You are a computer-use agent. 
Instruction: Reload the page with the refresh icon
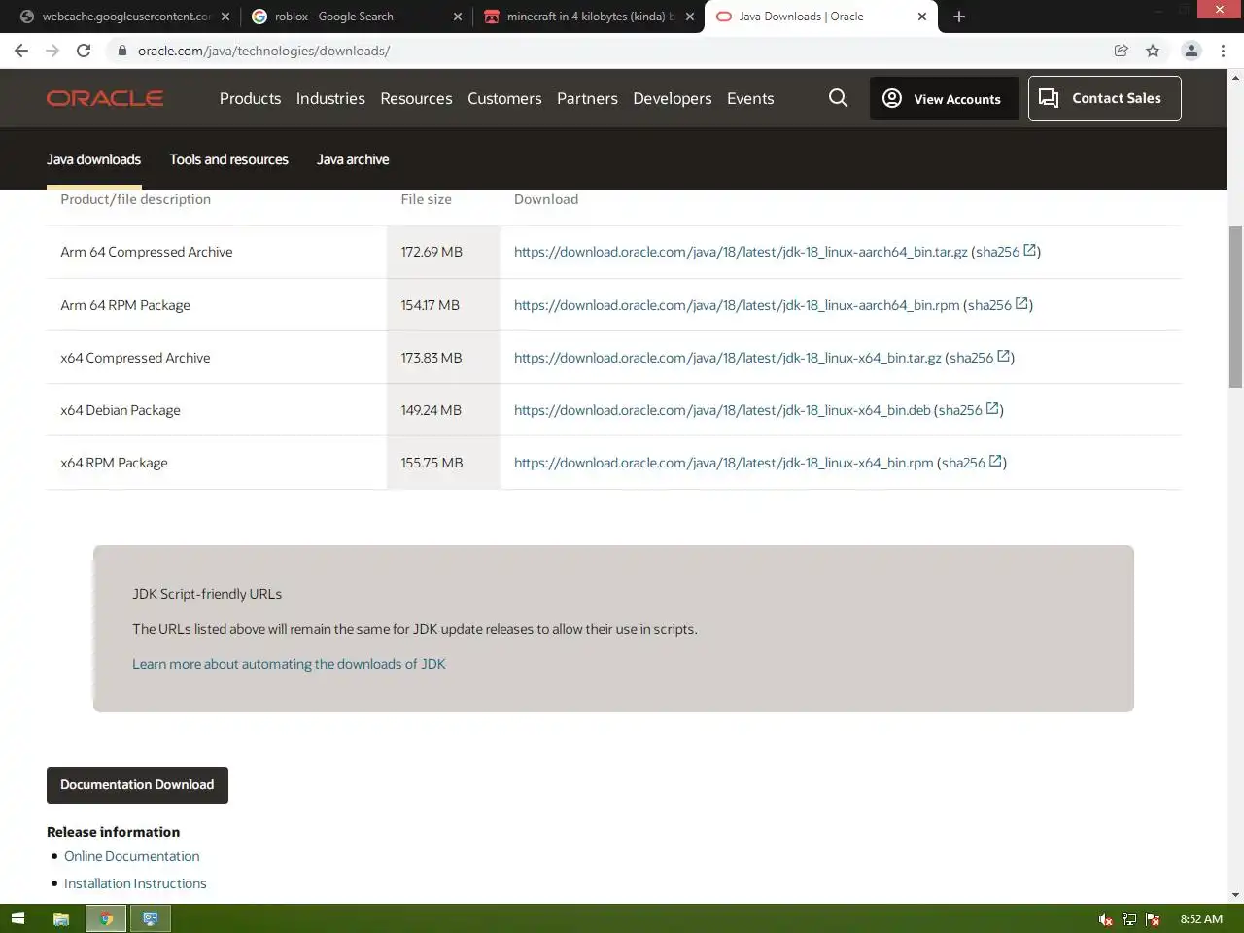point(84,51)
